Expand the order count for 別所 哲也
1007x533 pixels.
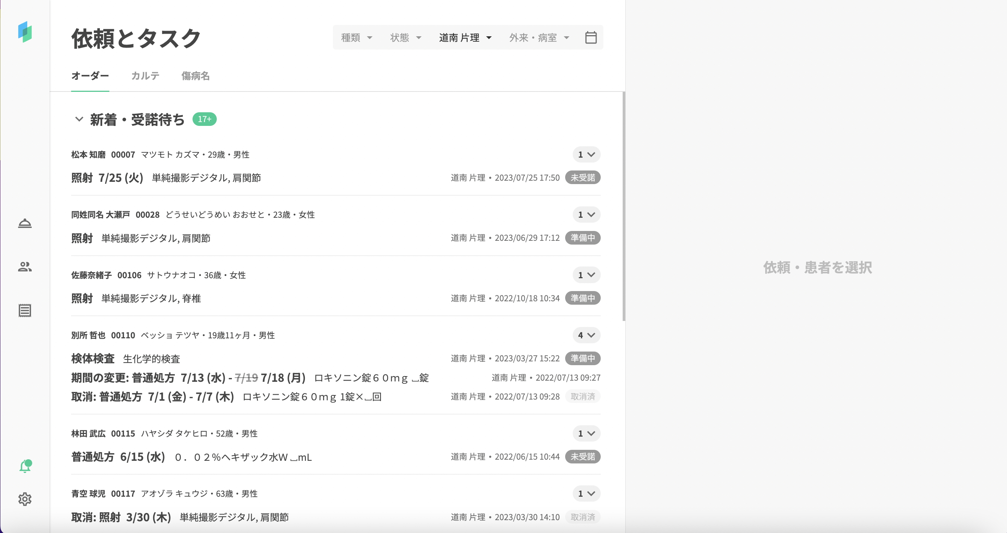point(586,335)
